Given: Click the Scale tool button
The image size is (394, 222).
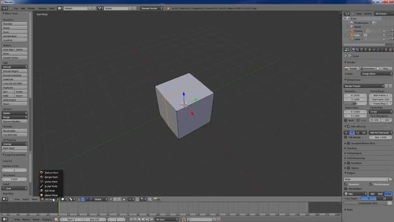Looking at the screenshot, I should tap(15, 32).
